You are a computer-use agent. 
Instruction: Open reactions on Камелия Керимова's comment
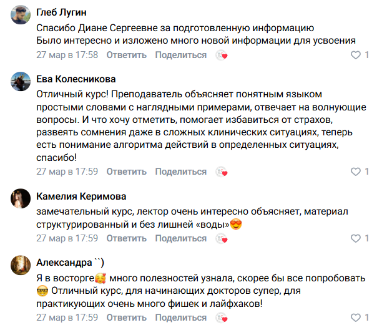coord(222,238)
